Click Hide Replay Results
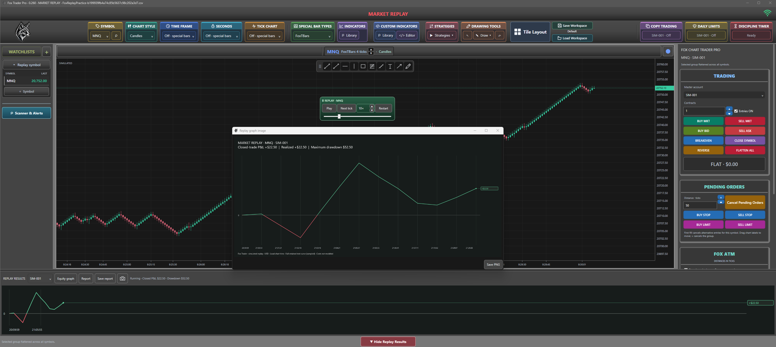The height and width of the screenshot is (347, 776). (x=388, y=341)
